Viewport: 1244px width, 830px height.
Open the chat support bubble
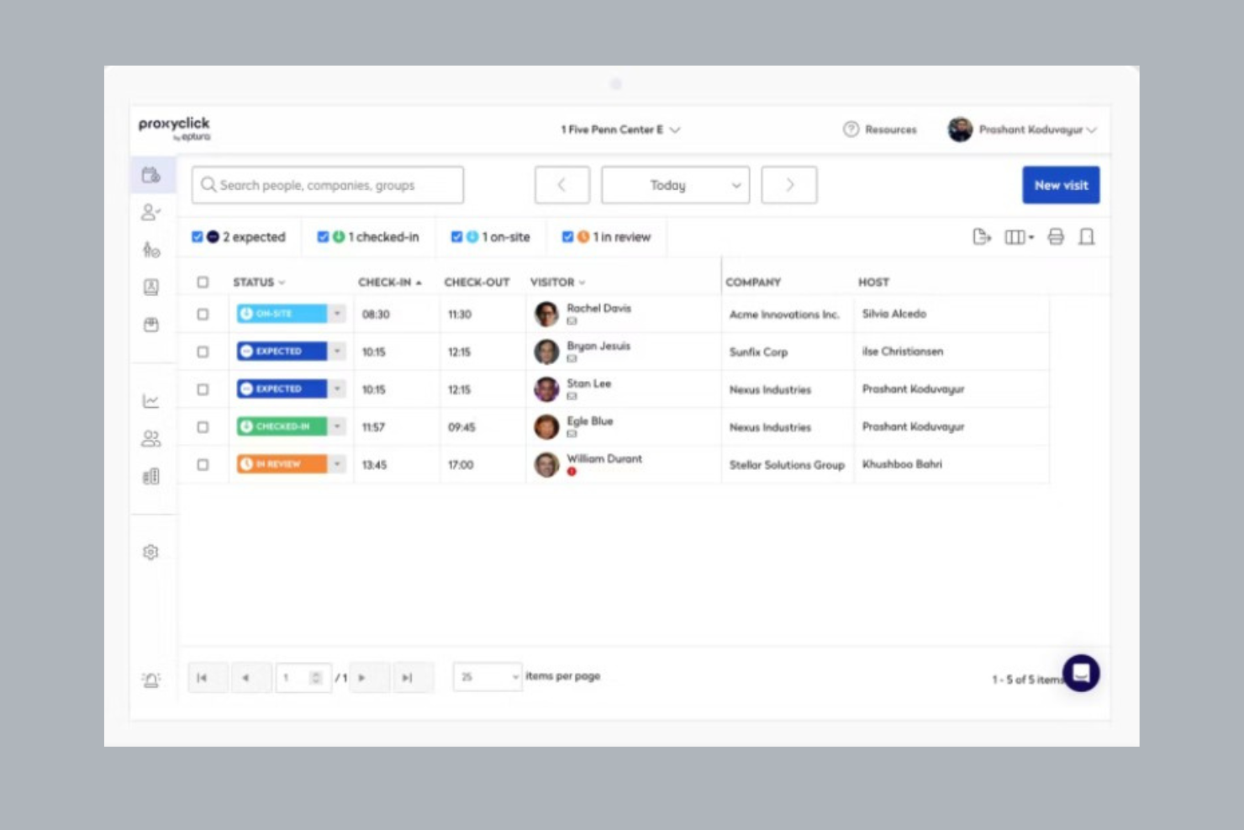pyautogui.click(x=1081, y=673)
